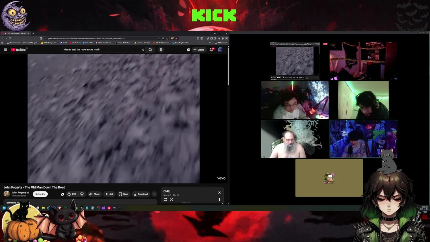430x242 pixels.
Task: Start voice search with the microphone icon
Action: click(161, 50)
